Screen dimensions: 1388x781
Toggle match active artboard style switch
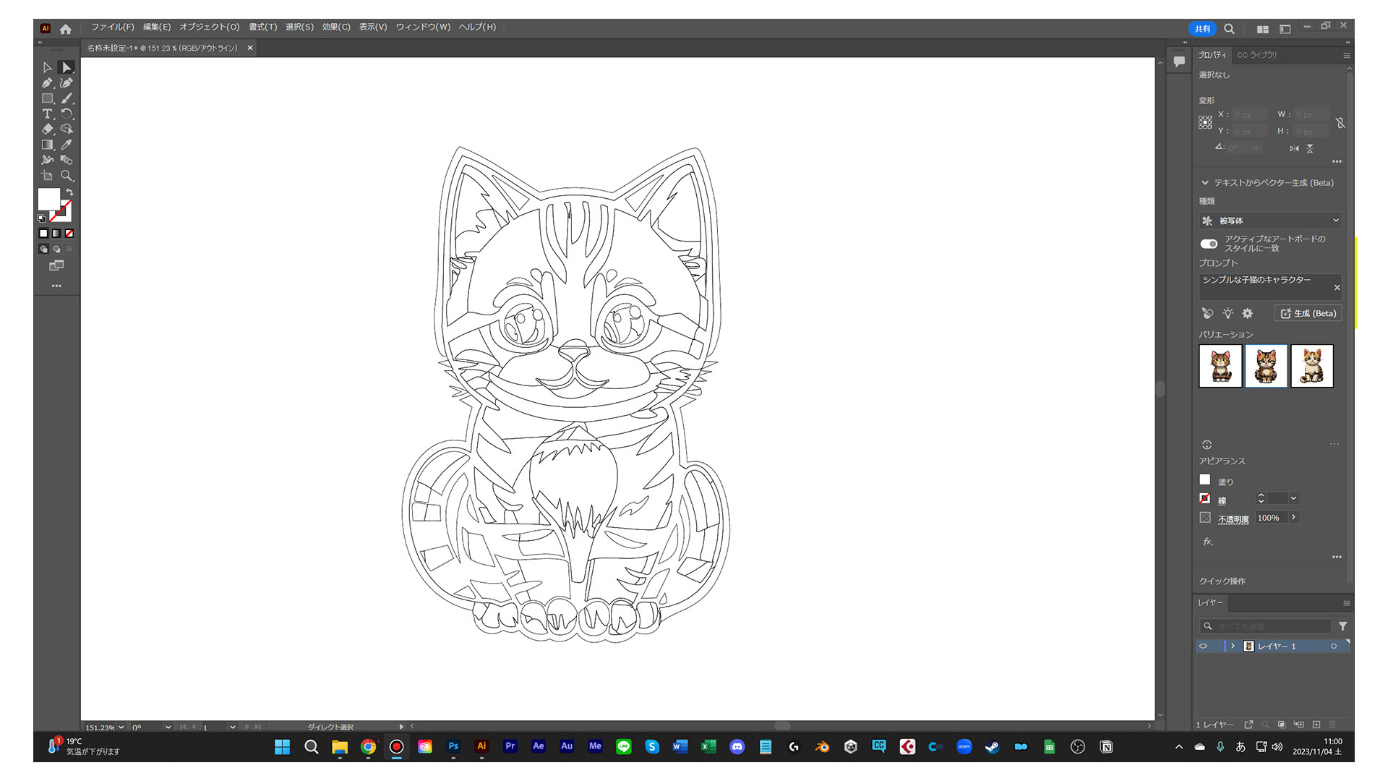pyautogui.click(x=1209, y=244)
